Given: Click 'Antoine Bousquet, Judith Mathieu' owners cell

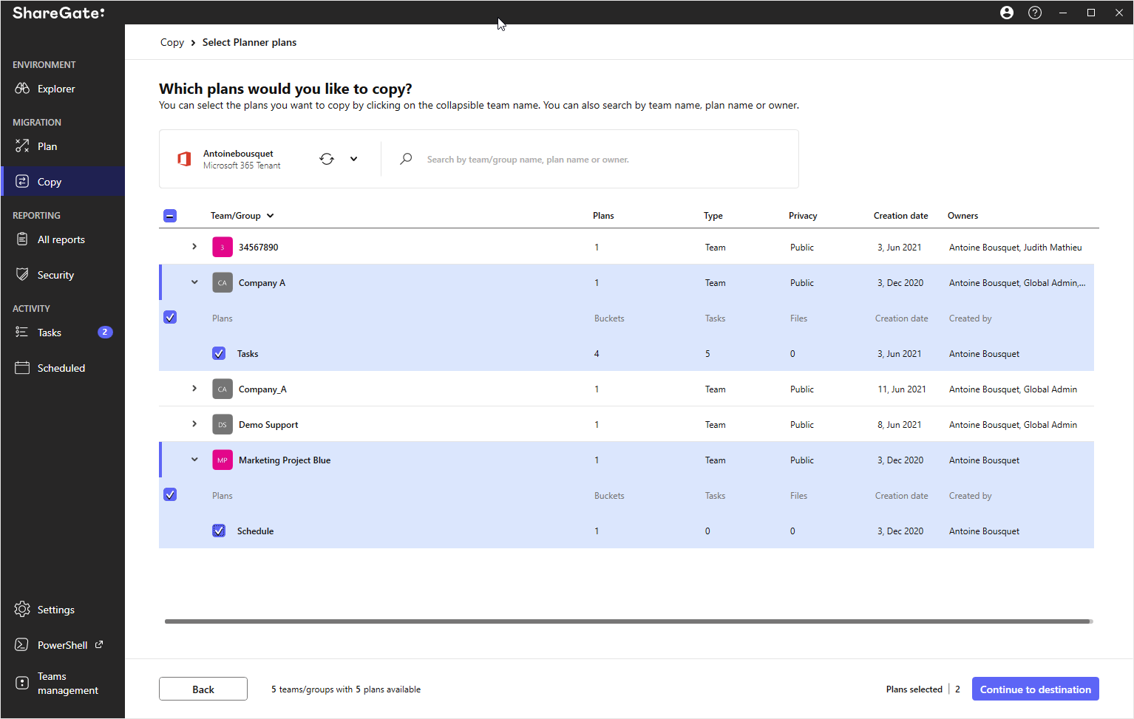Looking at the screenshot, I should 1015,248.
